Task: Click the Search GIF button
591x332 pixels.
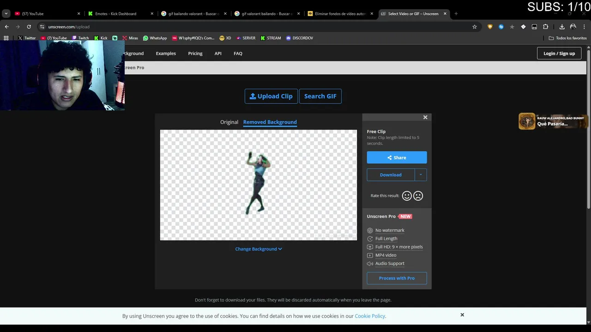Action: tap(320, 96)
